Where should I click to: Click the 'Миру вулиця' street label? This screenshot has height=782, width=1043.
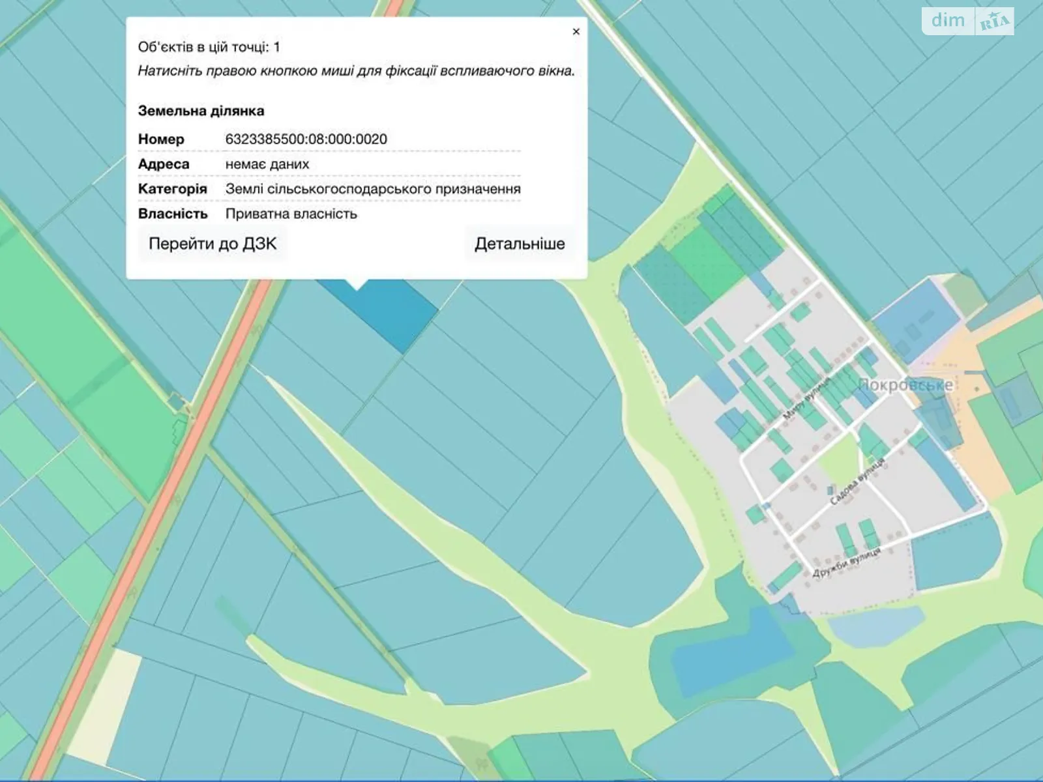pos(807,398)
